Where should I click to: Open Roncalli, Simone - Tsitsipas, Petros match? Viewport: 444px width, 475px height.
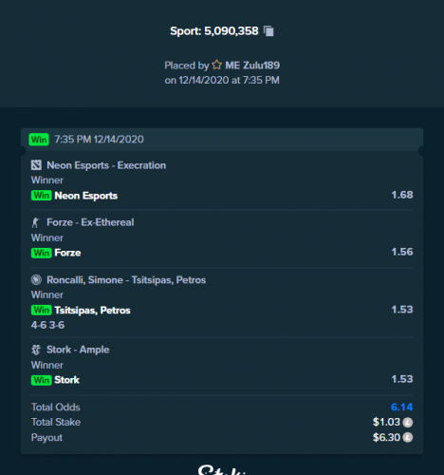pos(126,280)
